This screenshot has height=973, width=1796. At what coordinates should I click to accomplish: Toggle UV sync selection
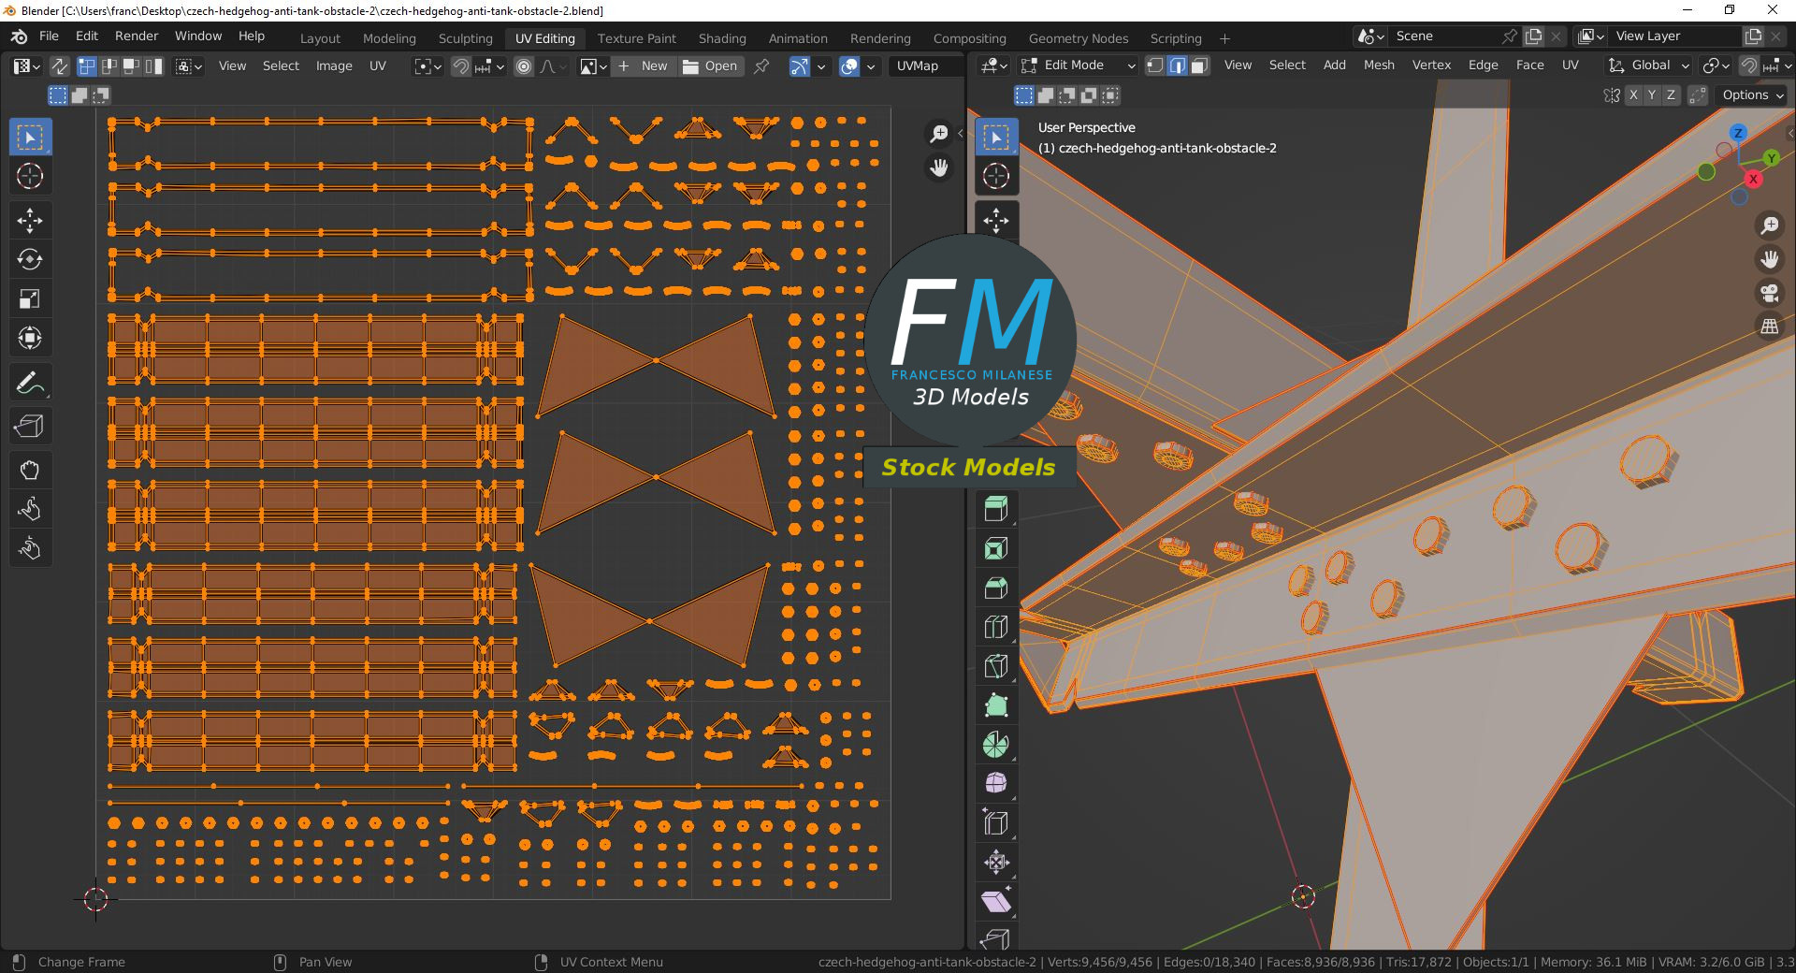coord(59,65)
